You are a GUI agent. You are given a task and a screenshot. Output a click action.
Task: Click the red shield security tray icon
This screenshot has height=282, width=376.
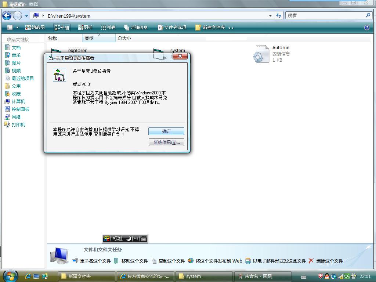tap(320, 276)
